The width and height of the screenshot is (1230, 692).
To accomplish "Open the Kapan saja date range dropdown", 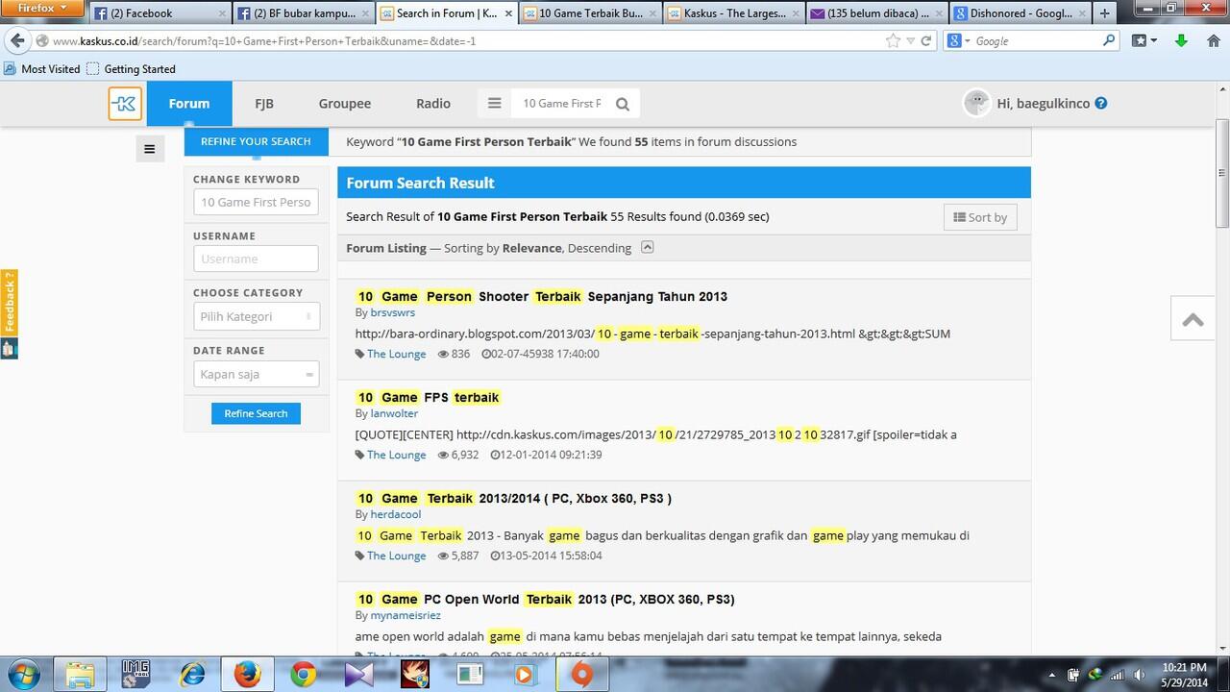I will [x=256, y=374].
